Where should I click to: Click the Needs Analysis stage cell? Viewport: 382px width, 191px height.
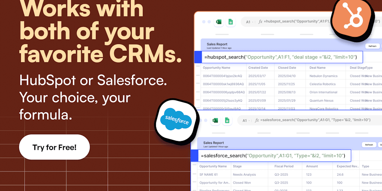tap(244, 175)
